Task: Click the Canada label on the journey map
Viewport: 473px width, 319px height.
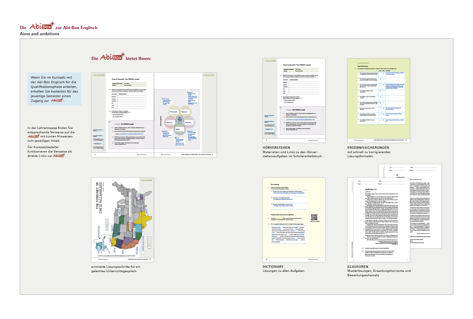Action: point(107,225)
